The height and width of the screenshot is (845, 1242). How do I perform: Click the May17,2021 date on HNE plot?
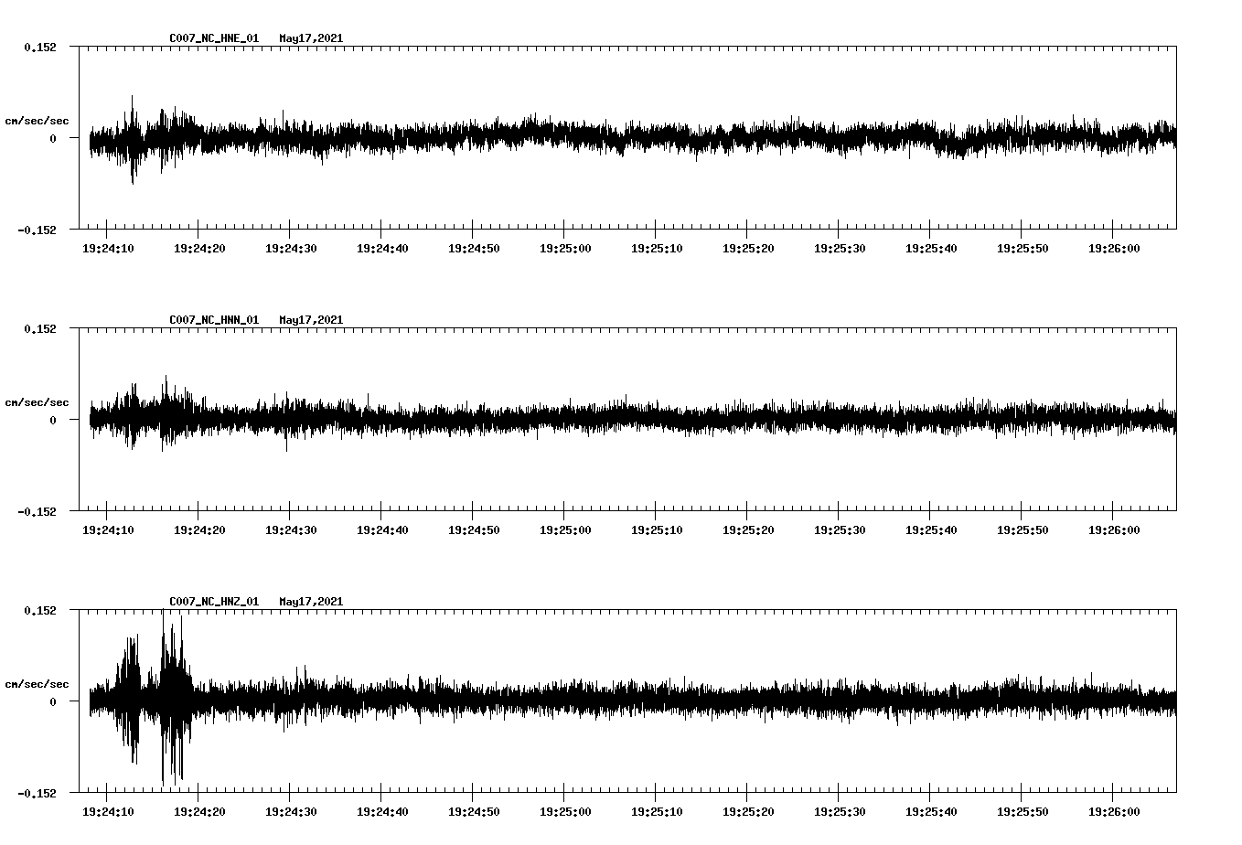(x=311, y=38)
